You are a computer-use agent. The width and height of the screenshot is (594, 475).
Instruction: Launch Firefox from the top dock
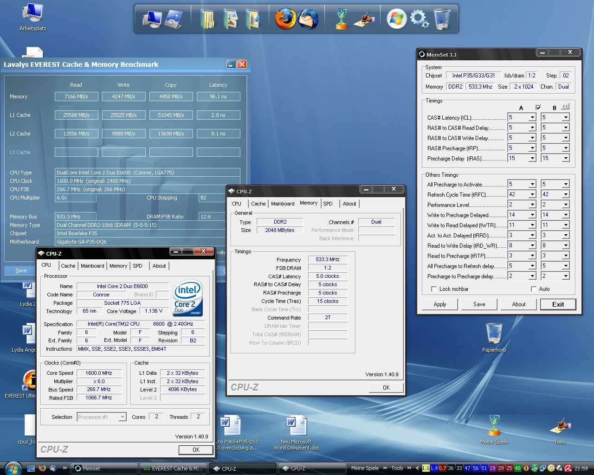(x=285, y=19)
